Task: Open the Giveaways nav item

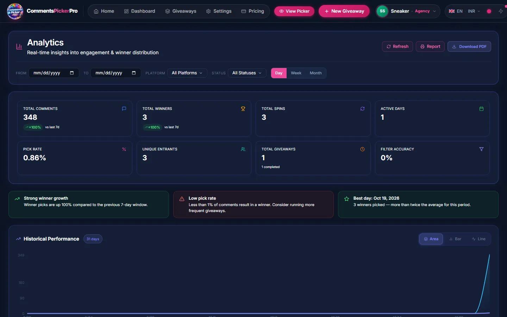Action: 181,11
